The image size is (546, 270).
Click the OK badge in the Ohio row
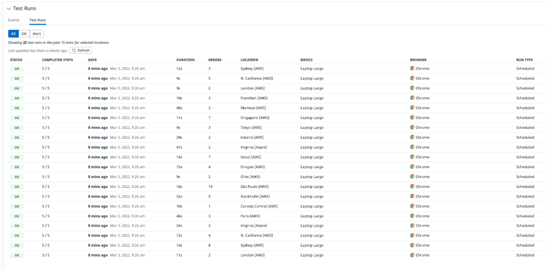click(17, 177)
